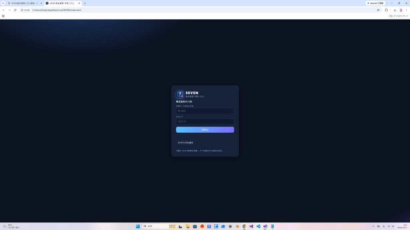The width and height of the screenshot is (410, 230).
Task: Bookmark this page with the star icon
Action: [378, 10]
